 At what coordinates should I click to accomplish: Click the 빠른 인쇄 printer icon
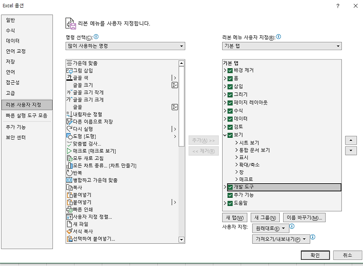69,209
